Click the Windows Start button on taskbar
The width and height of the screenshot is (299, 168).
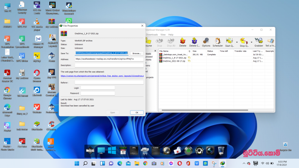[x=77, y=163]
